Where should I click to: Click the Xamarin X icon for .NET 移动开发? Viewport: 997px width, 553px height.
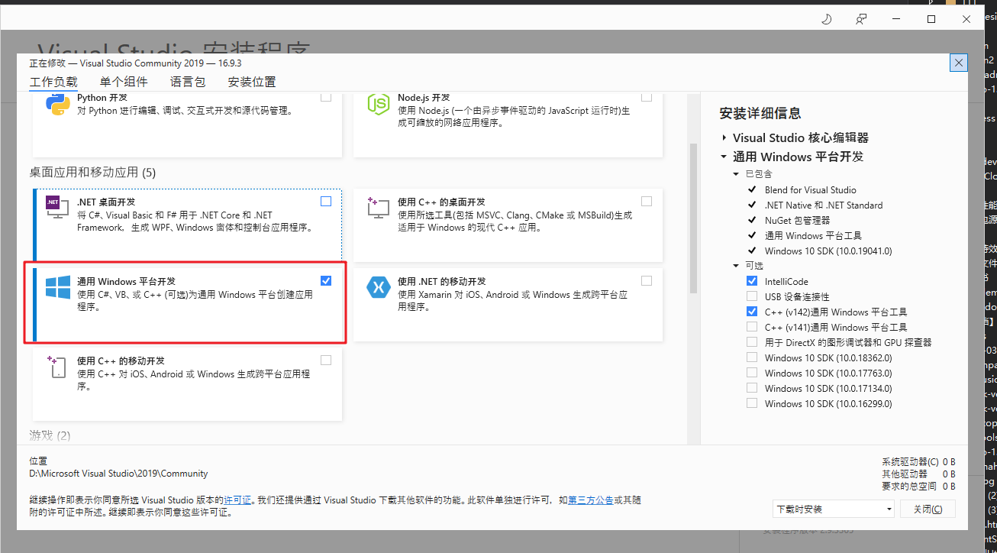377,288
